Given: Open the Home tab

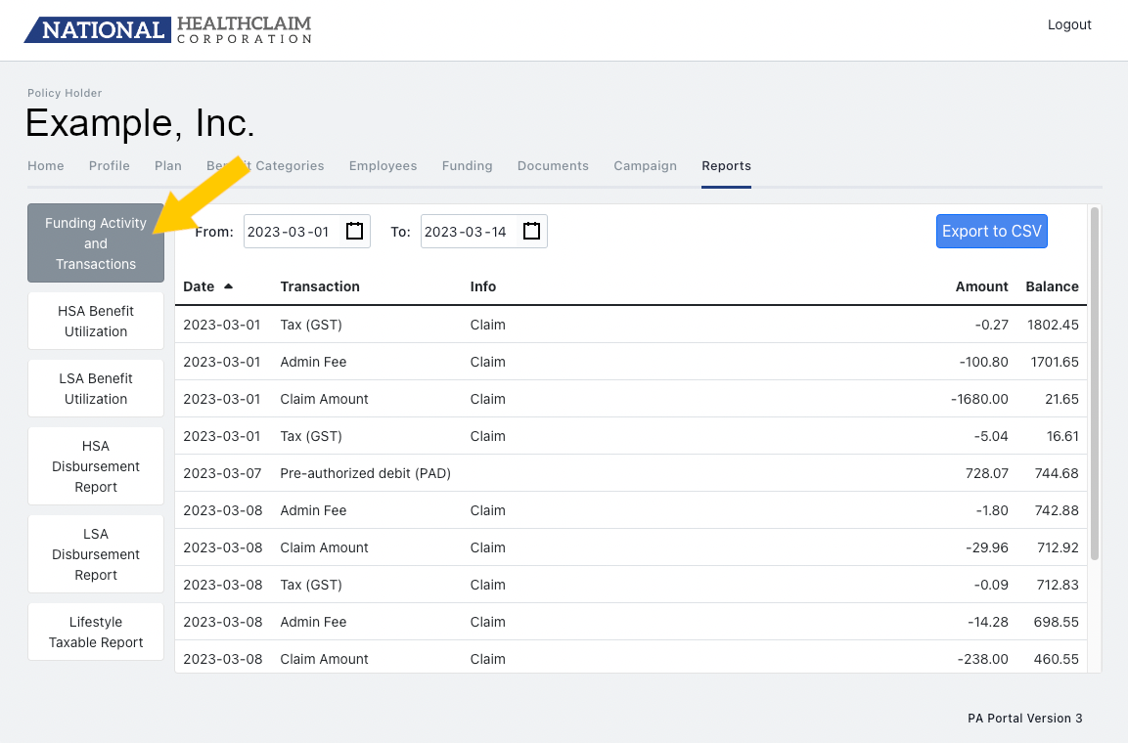Looking at the screenshot, I should tap(45, 166).
